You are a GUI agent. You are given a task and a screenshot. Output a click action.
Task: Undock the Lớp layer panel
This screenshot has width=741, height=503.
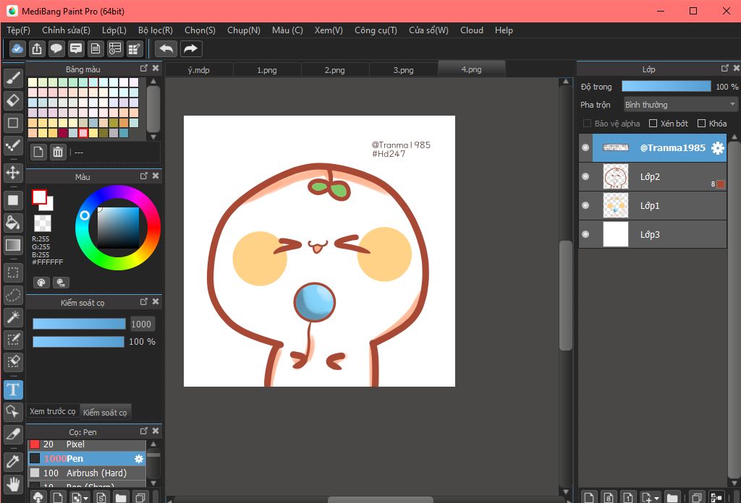(724, 69)
